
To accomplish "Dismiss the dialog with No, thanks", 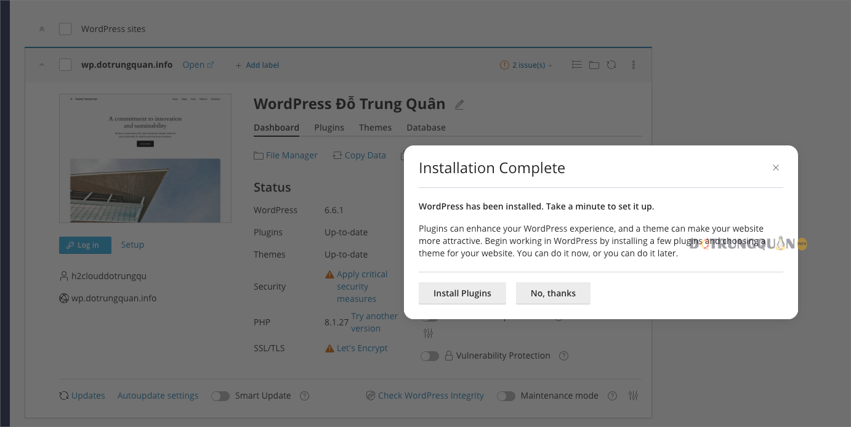I will (x=553, y=293).
